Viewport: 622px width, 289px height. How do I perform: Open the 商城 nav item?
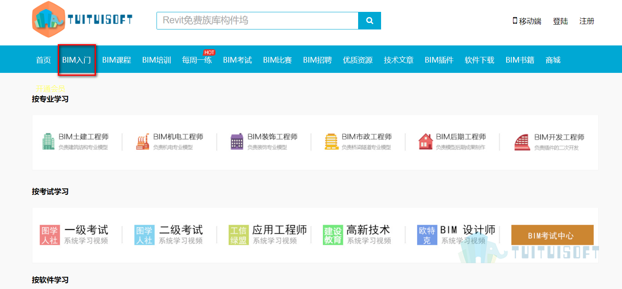(553, 60)
